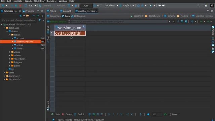Toggle the Auto commit mode box
The height and width of the screenshot is (121, 215).
[86, 6]
